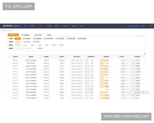Open the 基金筛选 navigation item
This screenshot has height=123, width=154.
click(49, 26)
